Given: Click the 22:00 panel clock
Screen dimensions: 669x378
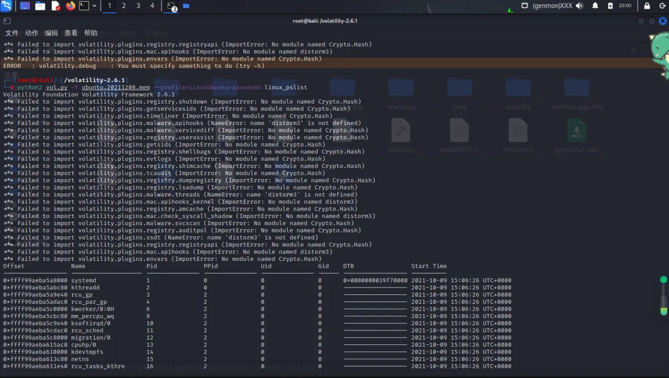Looking at the screenshot, I should [x=625, y=6].
